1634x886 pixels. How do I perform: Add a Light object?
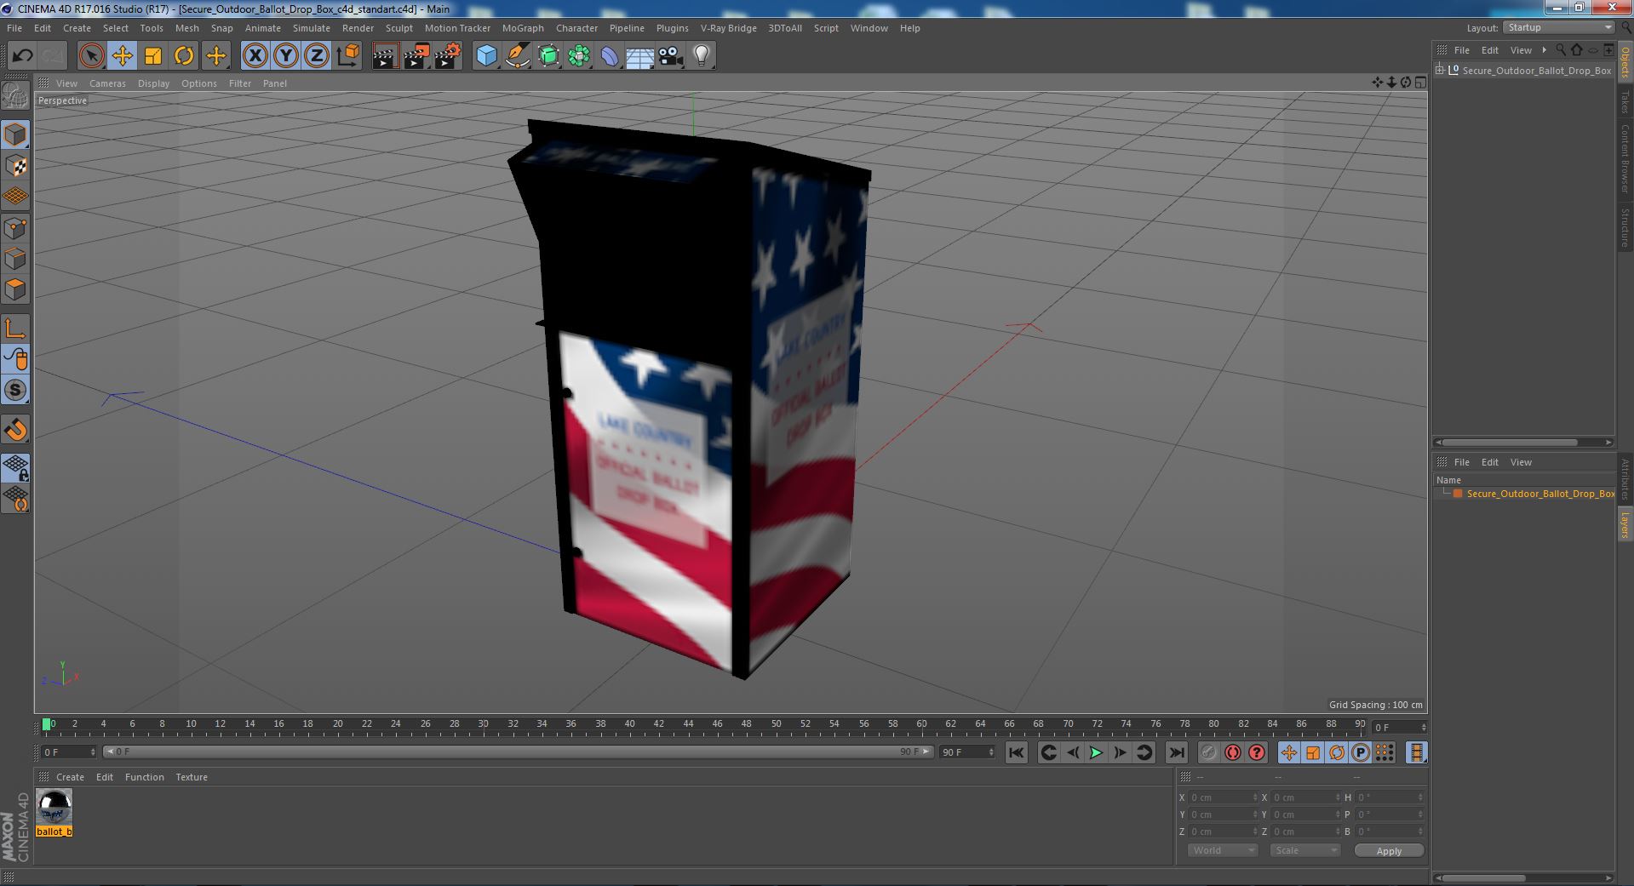point(702,56)
